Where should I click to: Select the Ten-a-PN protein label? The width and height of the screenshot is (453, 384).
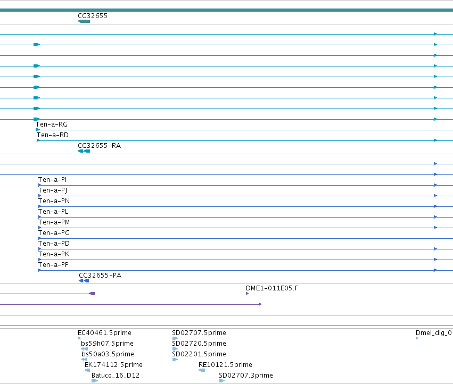[54, 201]
